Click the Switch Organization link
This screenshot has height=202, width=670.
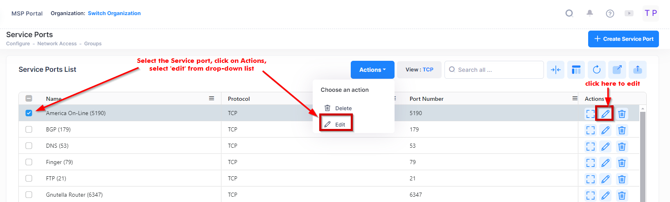[114, 13]
